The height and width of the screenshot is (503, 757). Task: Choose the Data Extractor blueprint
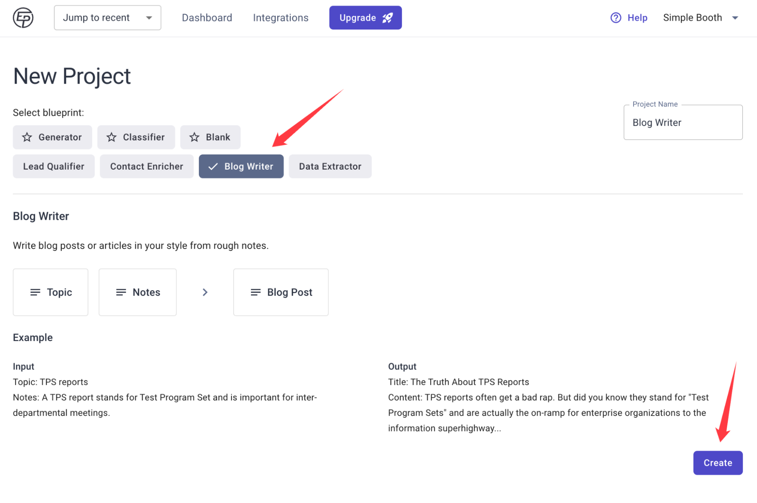click(x=330, y=166)
